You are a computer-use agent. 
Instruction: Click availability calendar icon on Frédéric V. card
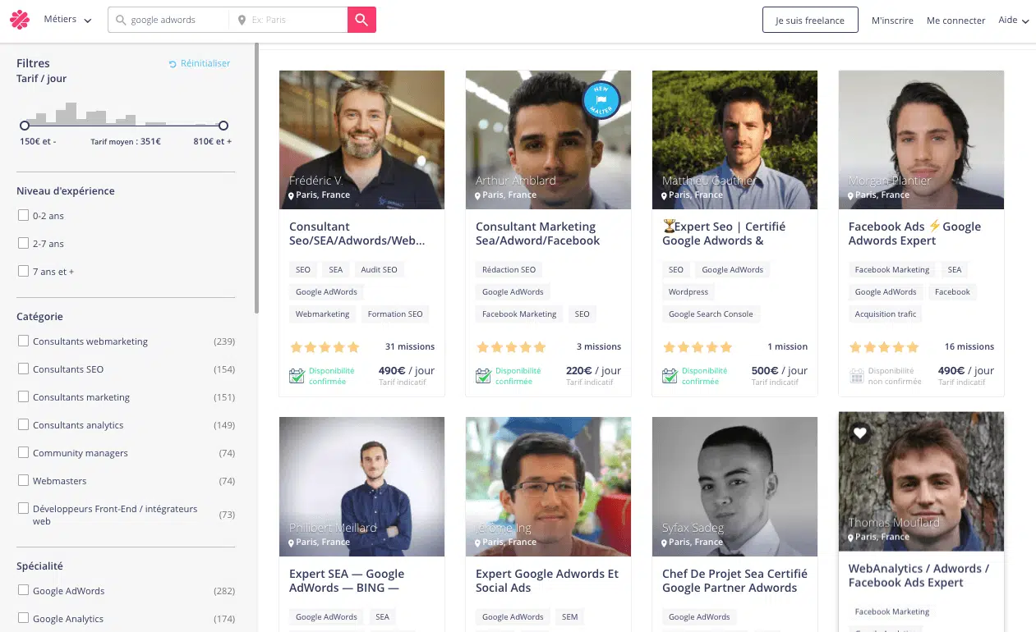pyautogui.click(x=297, y=376)
